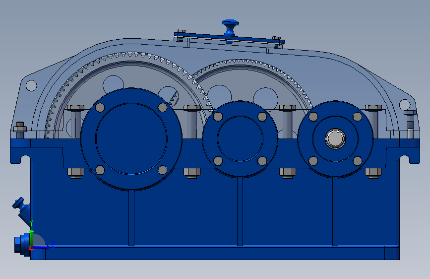Click the left lifting hole in the upper housing
Image resolution: width=430 pixels, height=279 pixels.
tap(31, 86)
